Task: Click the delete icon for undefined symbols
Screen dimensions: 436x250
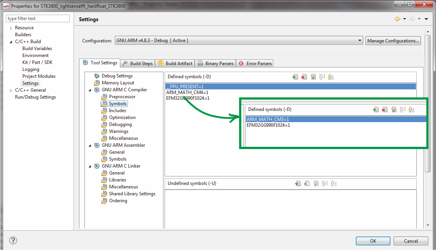Action: pyautogui.click(x=307, y=183)
